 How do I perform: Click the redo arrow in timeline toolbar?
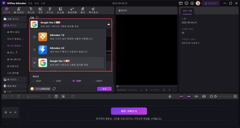(x=12, y=96)
